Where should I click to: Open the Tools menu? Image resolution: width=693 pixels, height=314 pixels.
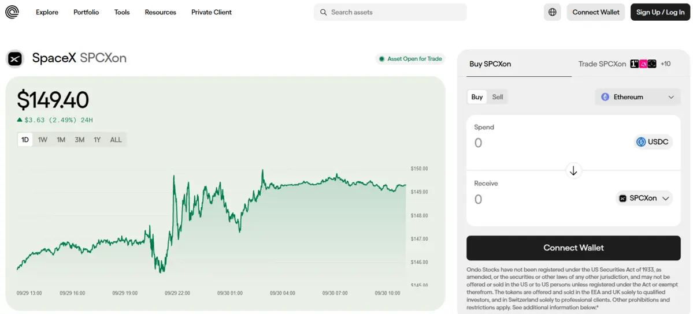pyautogui.click(x=122, y=12)
